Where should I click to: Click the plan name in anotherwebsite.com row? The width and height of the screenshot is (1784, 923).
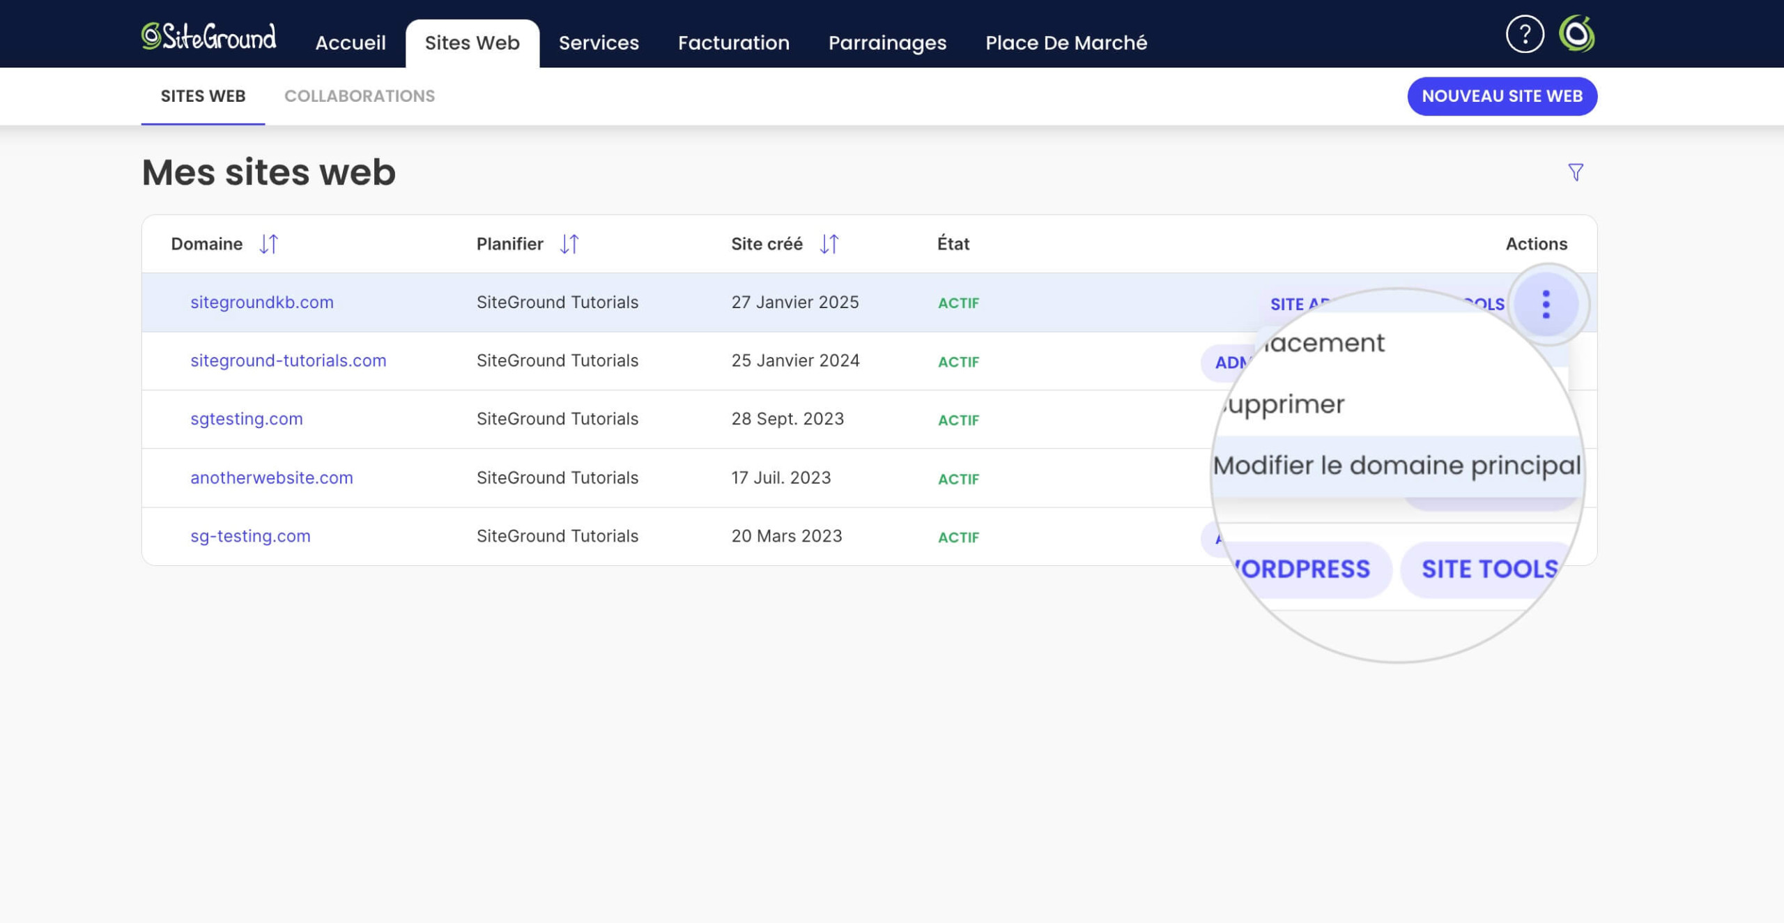coord(557,478)
